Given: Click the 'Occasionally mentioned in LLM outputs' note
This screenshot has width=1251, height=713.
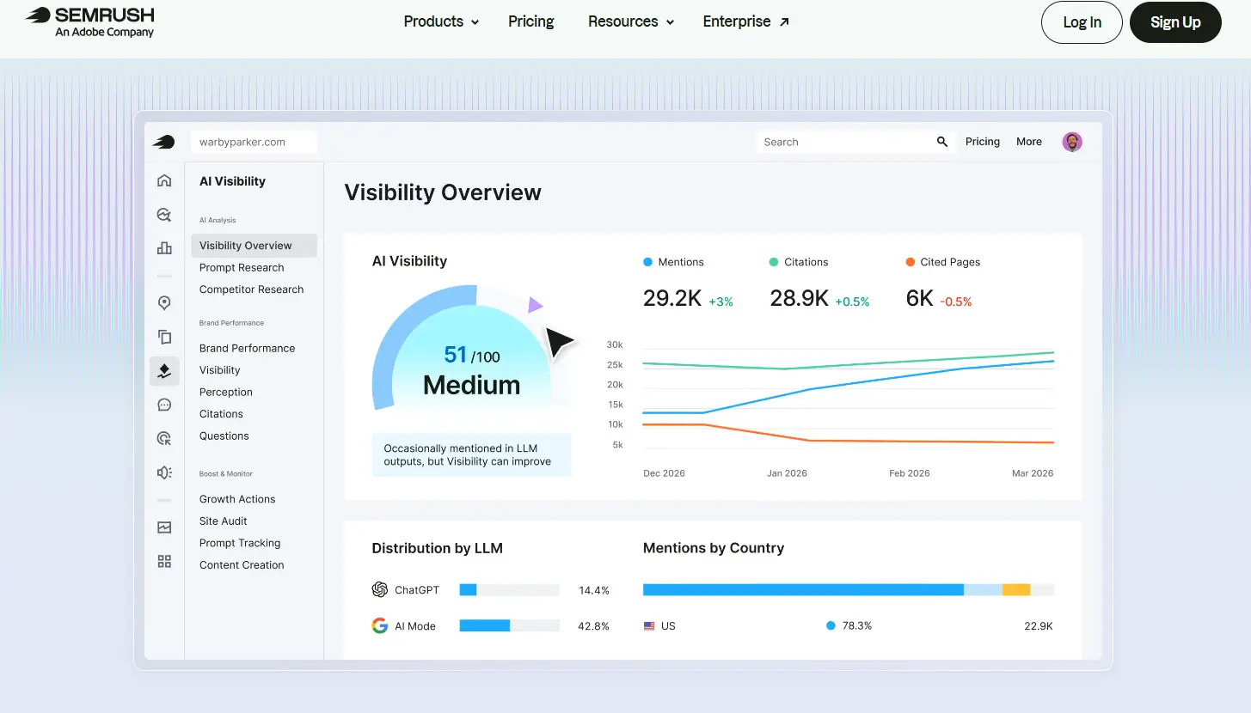Looking at the screenshot, I should coord(471,454).
